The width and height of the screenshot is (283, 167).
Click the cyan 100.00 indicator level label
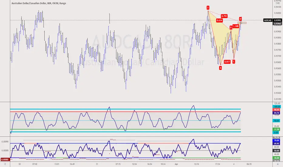[277, 107]
